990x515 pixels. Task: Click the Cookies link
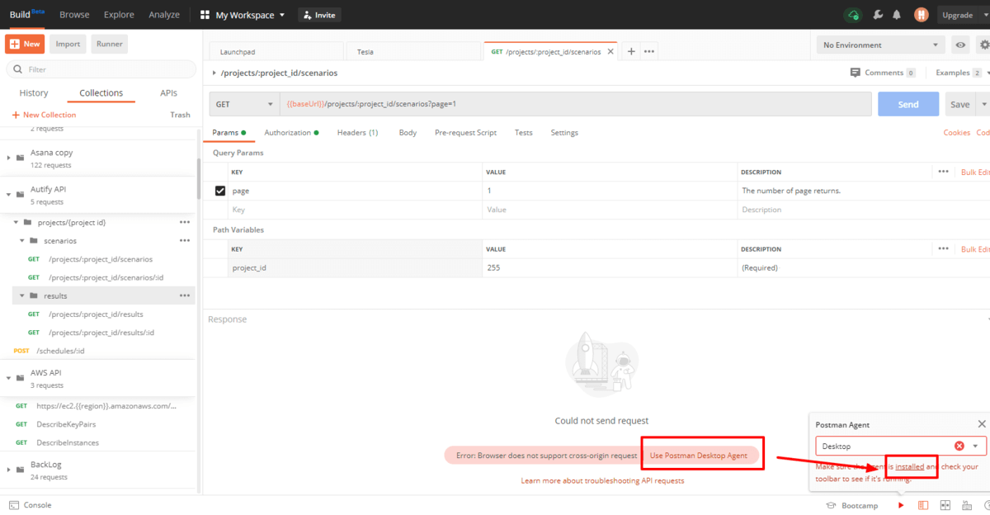coord(956,132)
